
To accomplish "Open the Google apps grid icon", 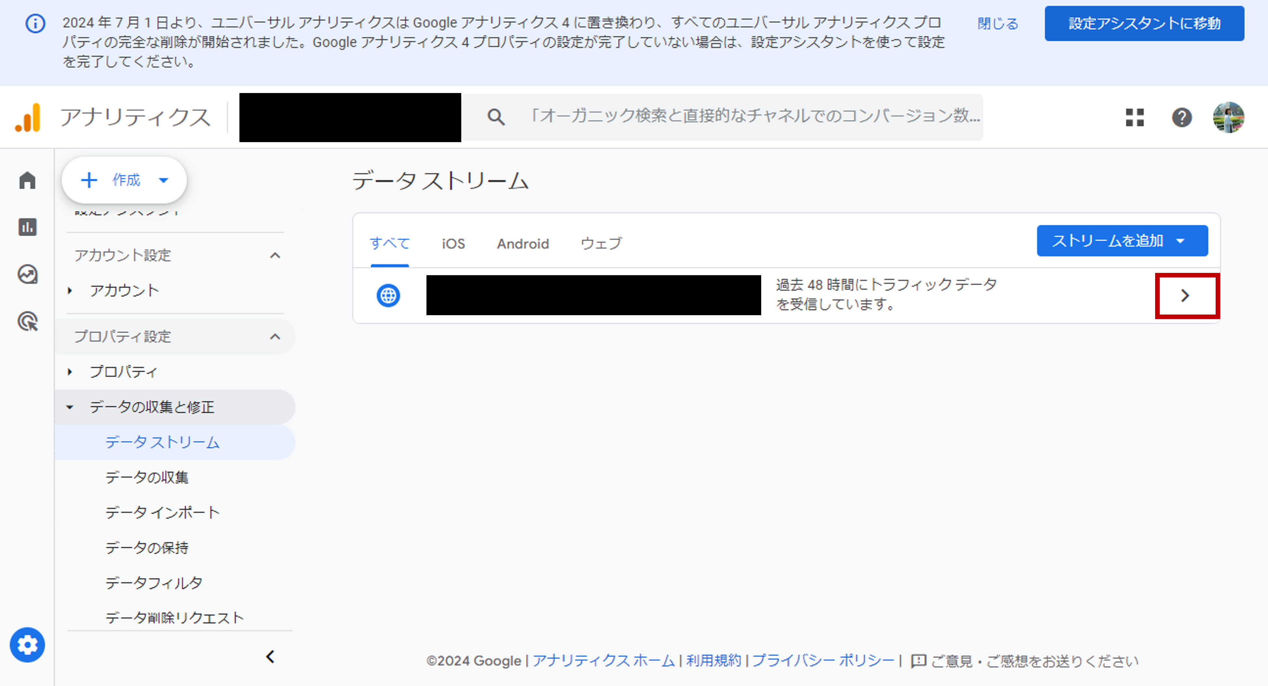I will pyautogui.click(x=1135, y=117).
